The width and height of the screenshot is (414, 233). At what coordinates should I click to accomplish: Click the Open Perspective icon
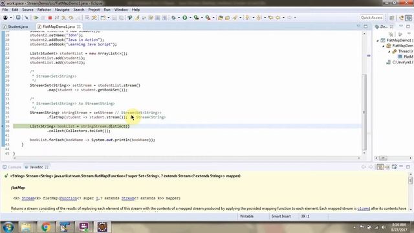tap(391, 17)
